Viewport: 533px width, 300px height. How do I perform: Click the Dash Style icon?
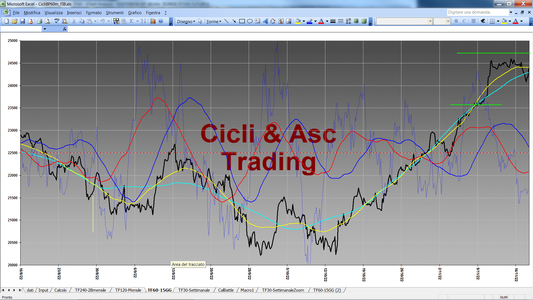click(341, 21)
